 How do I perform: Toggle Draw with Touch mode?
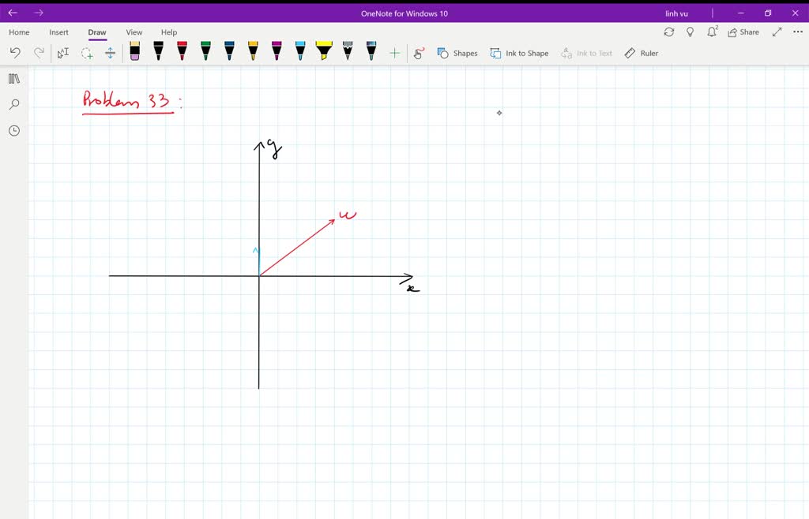pos(419,53)
